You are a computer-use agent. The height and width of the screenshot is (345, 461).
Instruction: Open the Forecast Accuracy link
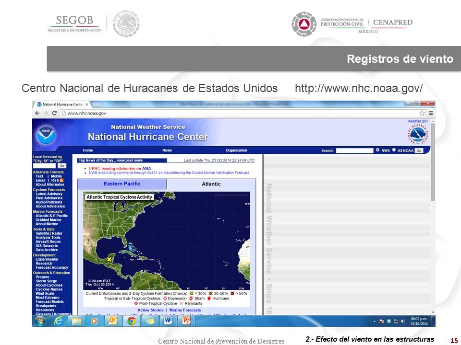pyautogui.click(x=52, y=267)
